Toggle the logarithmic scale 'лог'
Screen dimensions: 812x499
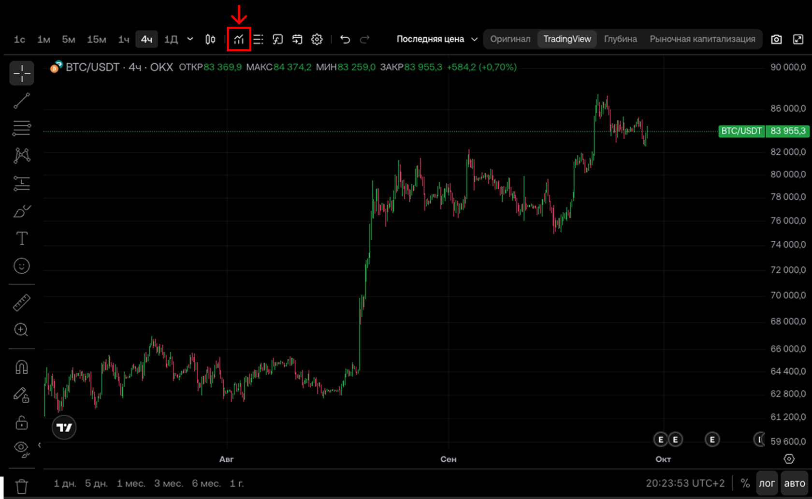point(767,483)
